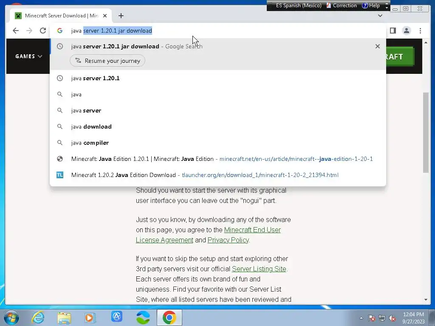Click the clock icon beside 'java server 1.20.1'
Viewport: 435px width, 326px height.
59,78
